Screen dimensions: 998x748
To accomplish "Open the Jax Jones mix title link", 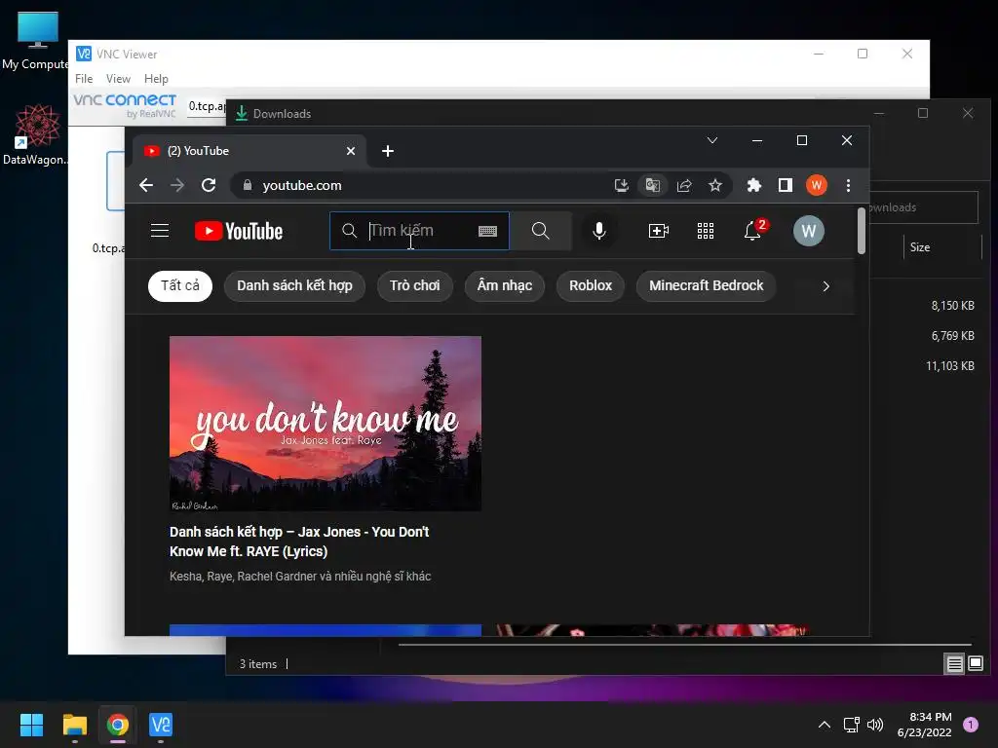I will click(299, 542).
